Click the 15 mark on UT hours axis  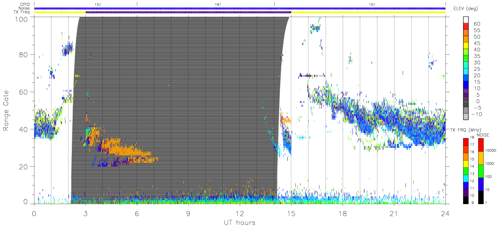[291, 213]
